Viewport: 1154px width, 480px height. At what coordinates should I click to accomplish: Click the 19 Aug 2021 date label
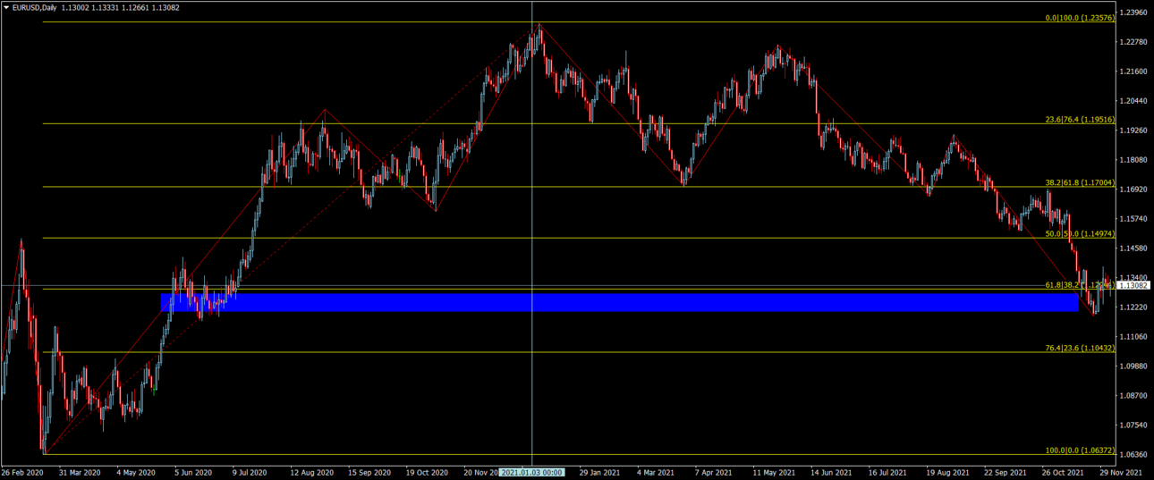(947, 472)
